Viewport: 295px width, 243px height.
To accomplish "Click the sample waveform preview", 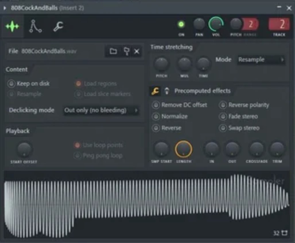I will [x=147, y=205].
